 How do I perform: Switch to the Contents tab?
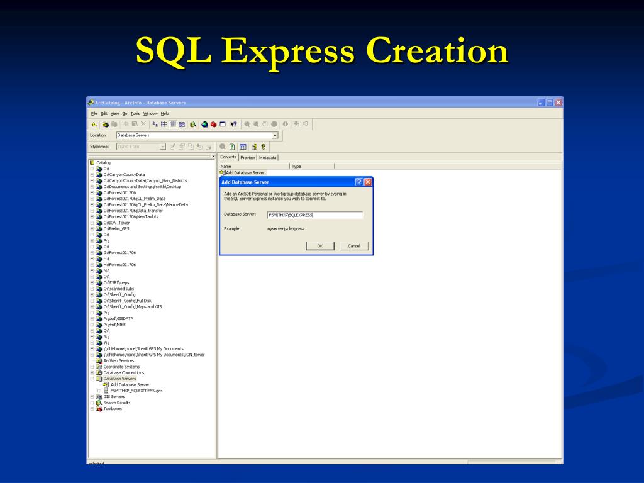click(228, 157)
